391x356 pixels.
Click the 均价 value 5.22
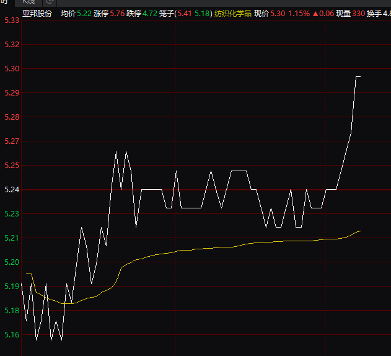coord(84,13)
